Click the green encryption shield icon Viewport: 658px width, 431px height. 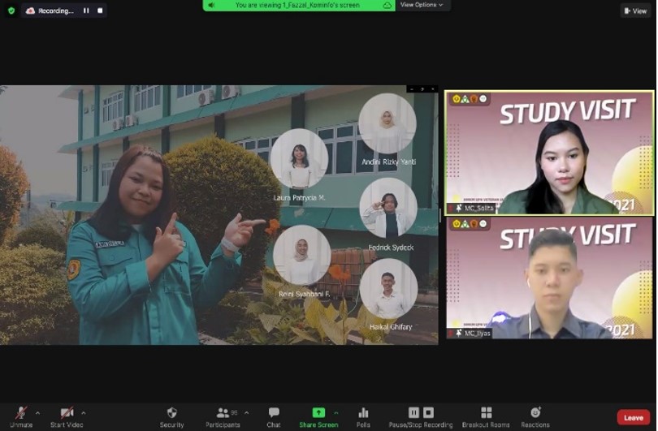(11, 11)
